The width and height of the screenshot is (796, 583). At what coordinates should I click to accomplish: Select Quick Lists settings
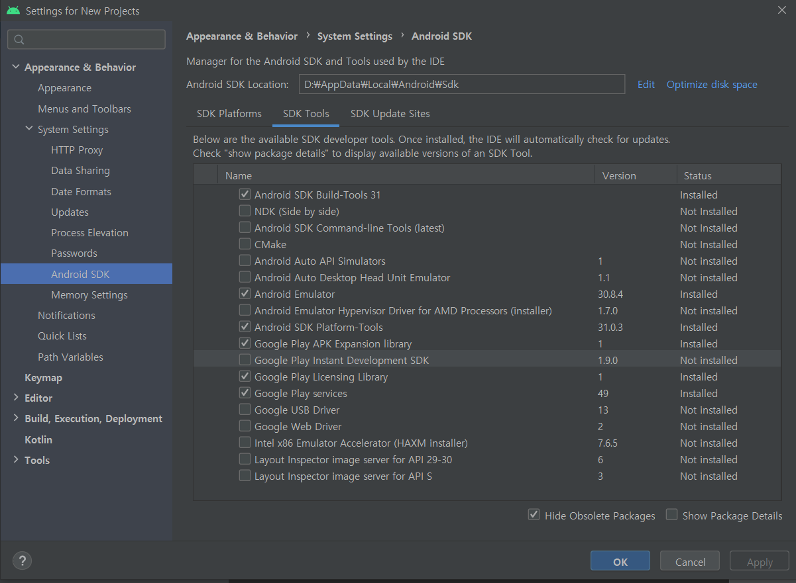pyautogui.click(x=62, y=336)
